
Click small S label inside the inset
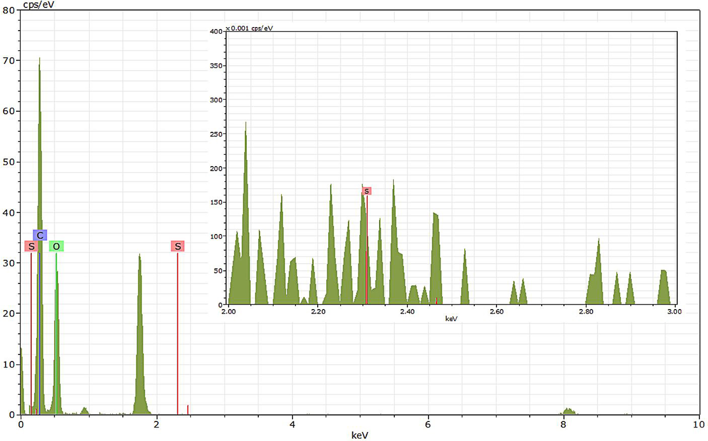pyautogui.click(x=367, y=191)
